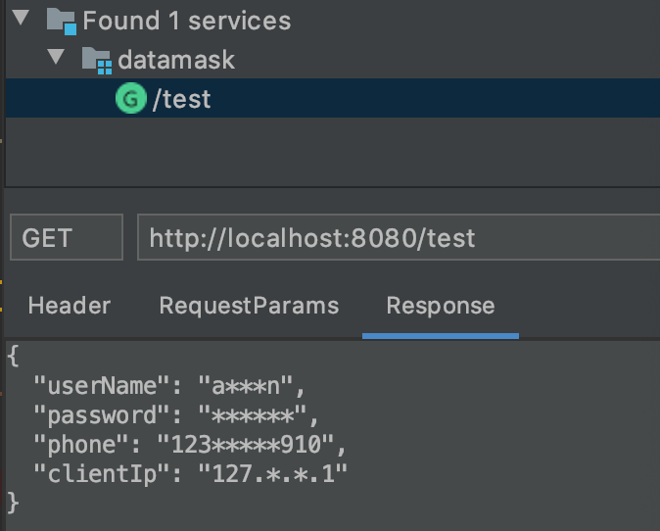Click the opening brace of the JSON response
Image resolution: width=660 pixels, height=531 pixels.
(x=13, y=356)
